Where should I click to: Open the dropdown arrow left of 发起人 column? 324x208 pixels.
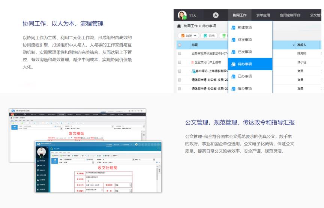293,45
